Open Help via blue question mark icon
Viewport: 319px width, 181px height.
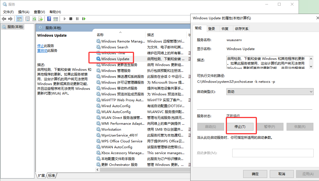(x=49, y=19)
